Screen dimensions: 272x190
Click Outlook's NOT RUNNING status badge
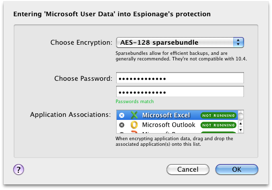(x=219, y=125)
